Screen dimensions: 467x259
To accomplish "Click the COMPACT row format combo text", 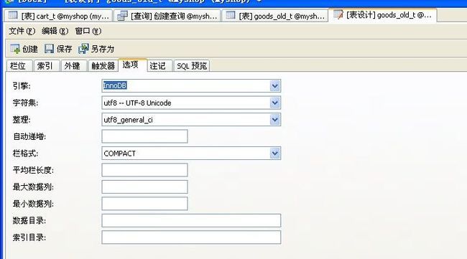I will [119, 154].
